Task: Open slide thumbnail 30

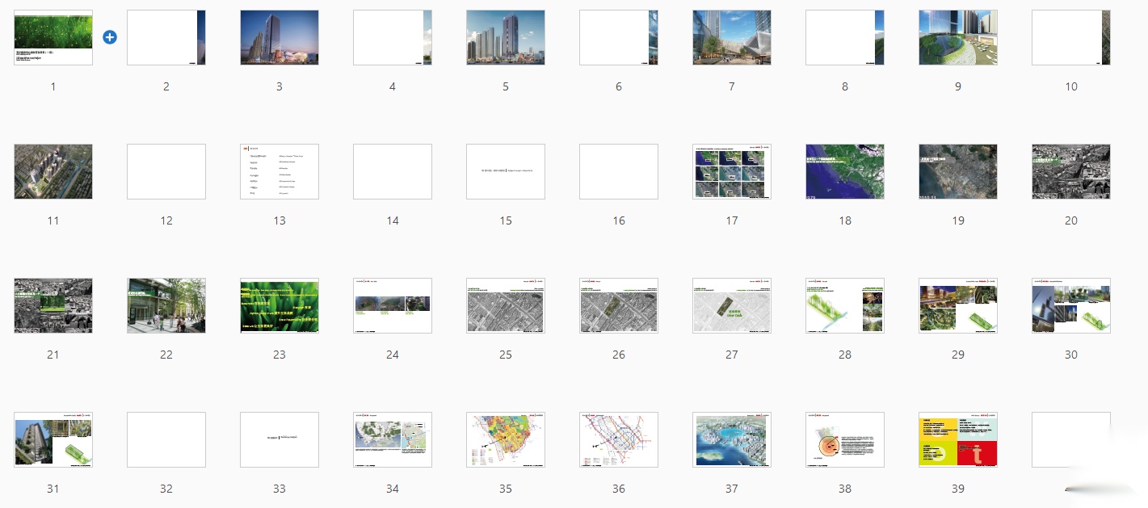Action: coord(1071,305)
